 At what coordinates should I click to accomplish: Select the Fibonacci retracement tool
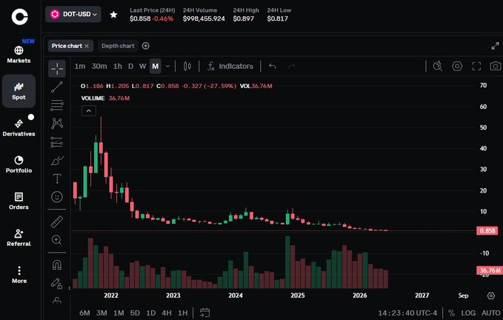57,105
